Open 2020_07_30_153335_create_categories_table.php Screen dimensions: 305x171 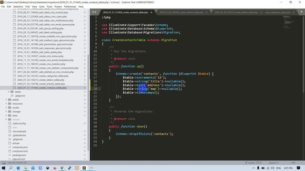[42, 76]
